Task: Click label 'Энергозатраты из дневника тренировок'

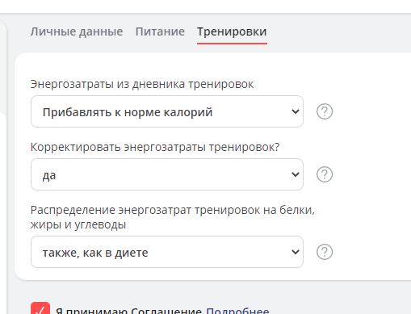Action: point(142,84)
